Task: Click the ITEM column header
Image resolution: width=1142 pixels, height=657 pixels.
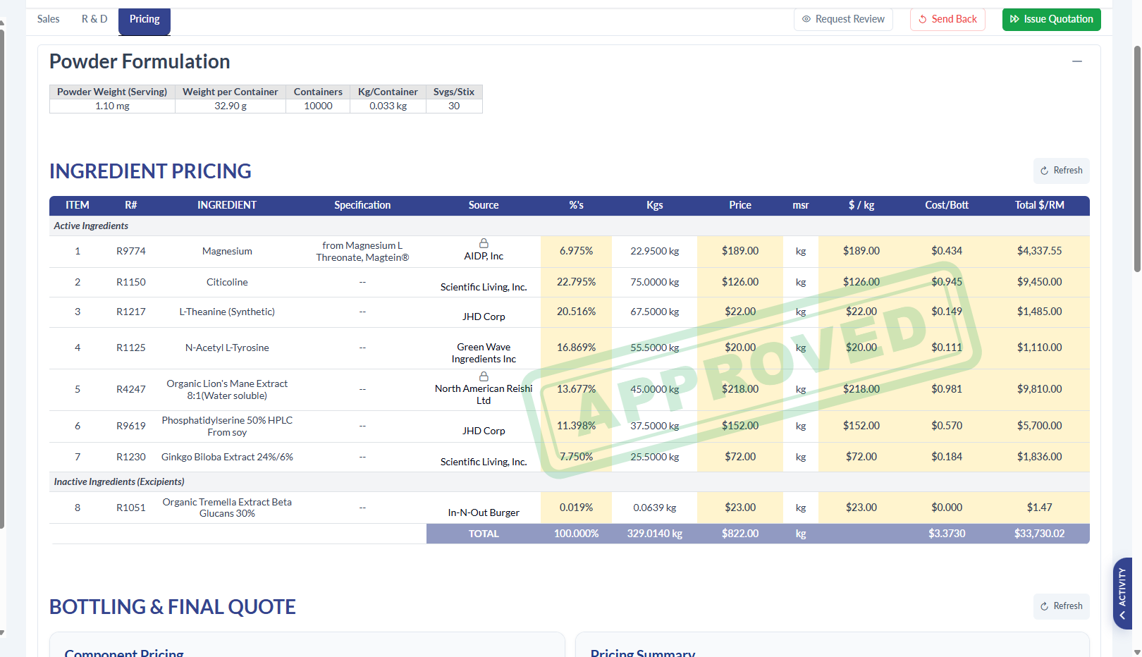Action: pos(78,205)
